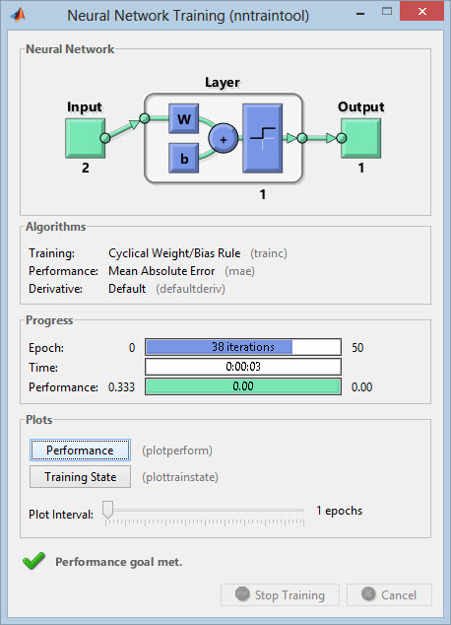Click the hardlim transfer function block
Screen dimensions: 451x625
point(262,138)
